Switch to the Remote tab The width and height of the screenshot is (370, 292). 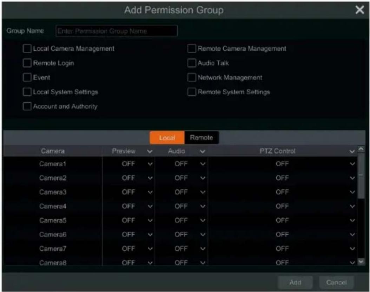pyautogui.click(x=201, y=138)
